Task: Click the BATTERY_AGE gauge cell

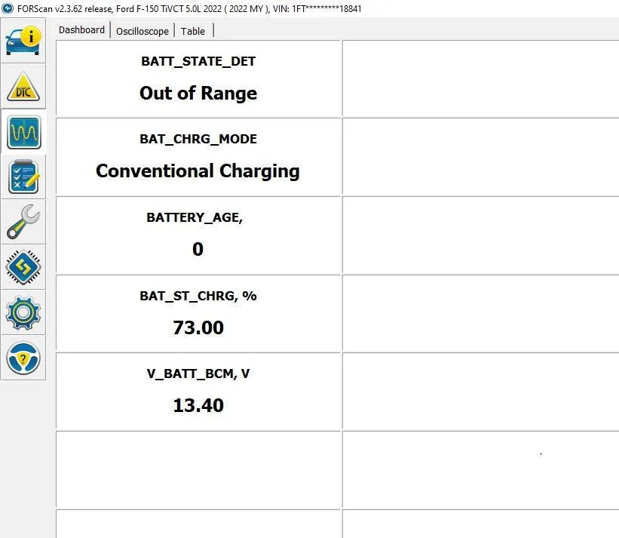Action: point(198,235)
